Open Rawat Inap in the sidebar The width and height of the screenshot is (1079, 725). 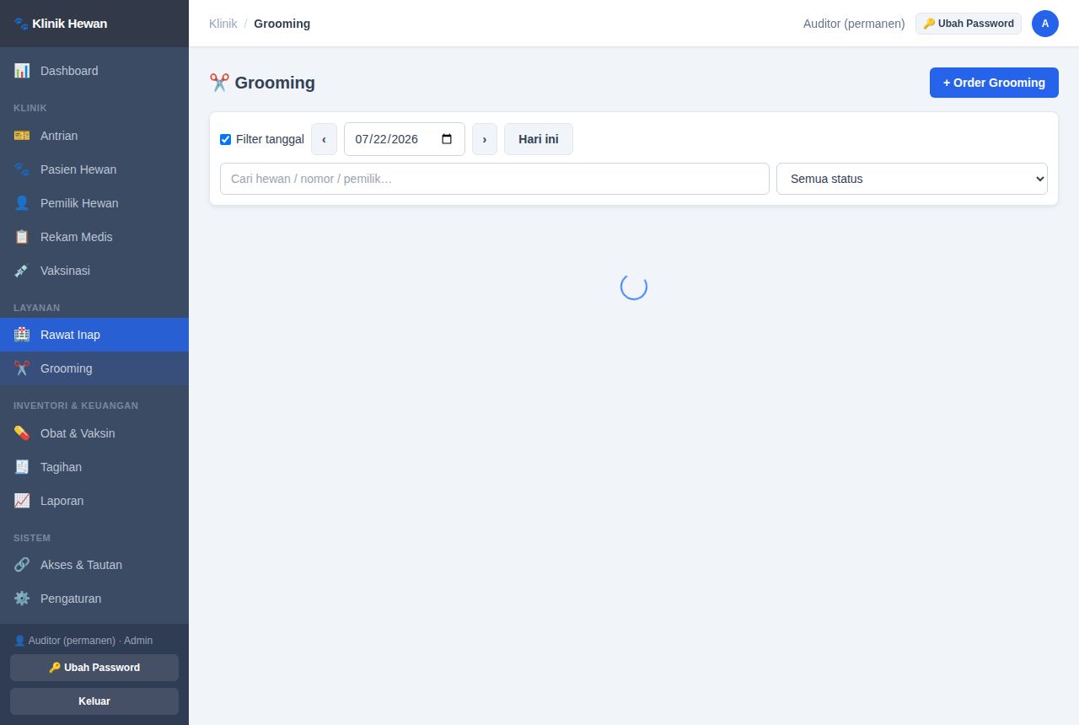pos(94,335)
